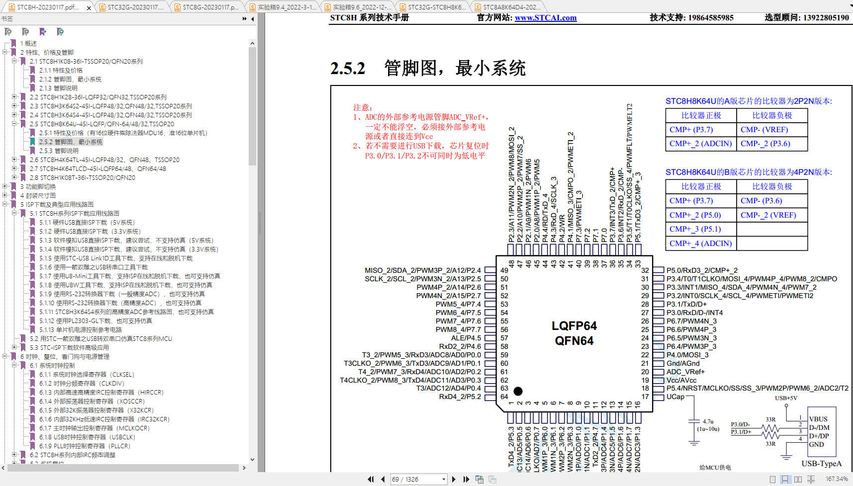Screen dimensions: 853x486
Task: Click right arrow of bookmarks horizontal scrollbar
Action: 244,468
